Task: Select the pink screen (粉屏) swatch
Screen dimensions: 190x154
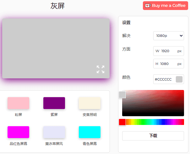Action: click(18, 103)
